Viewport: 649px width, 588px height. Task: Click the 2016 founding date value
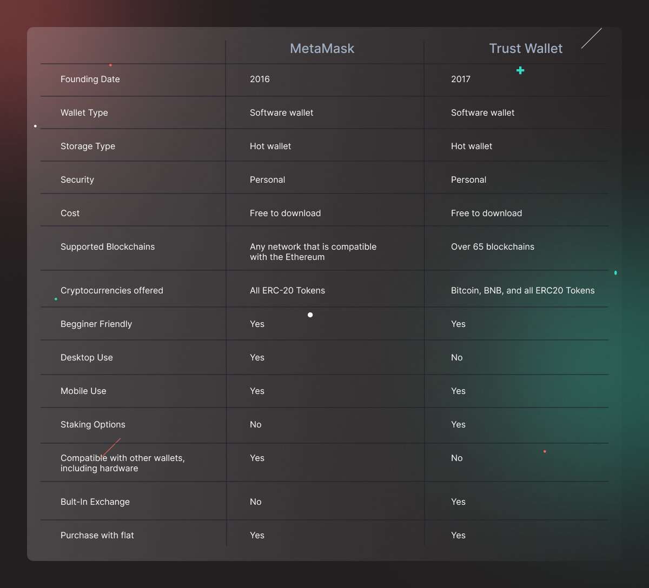coord(260,79)
